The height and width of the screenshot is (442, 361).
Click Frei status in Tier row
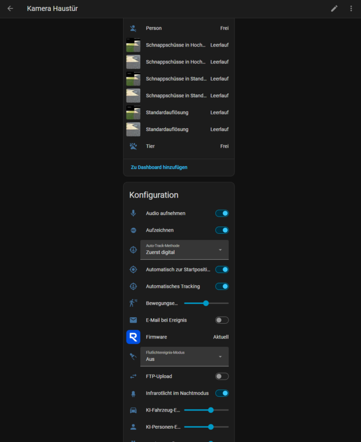[225, 146]
